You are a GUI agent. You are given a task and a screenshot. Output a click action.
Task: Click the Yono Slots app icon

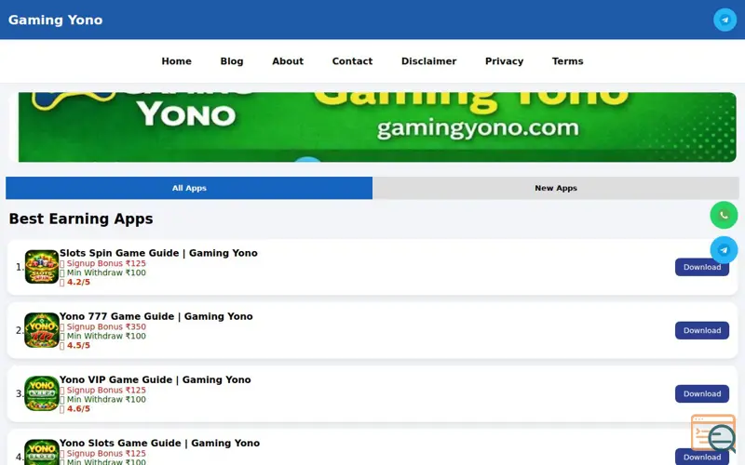click(42, 452)
